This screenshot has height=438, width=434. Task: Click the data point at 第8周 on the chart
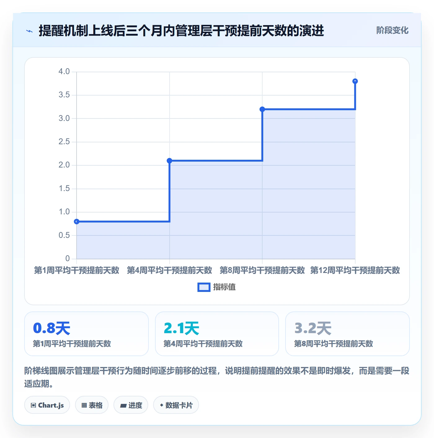[262, 109]
